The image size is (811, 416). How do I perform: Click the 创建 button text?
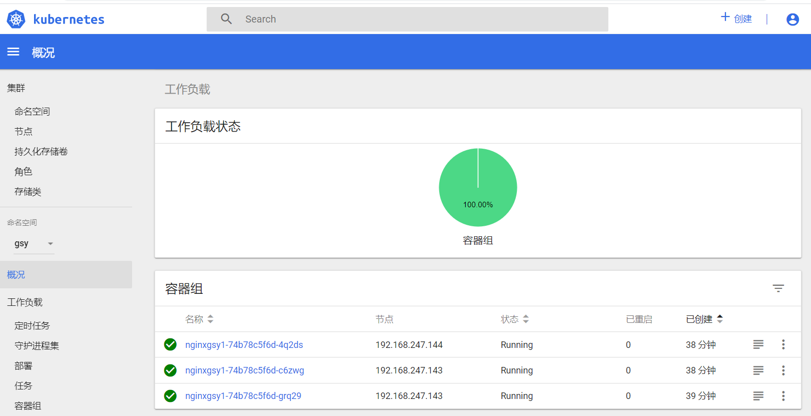tap(743, 19)
